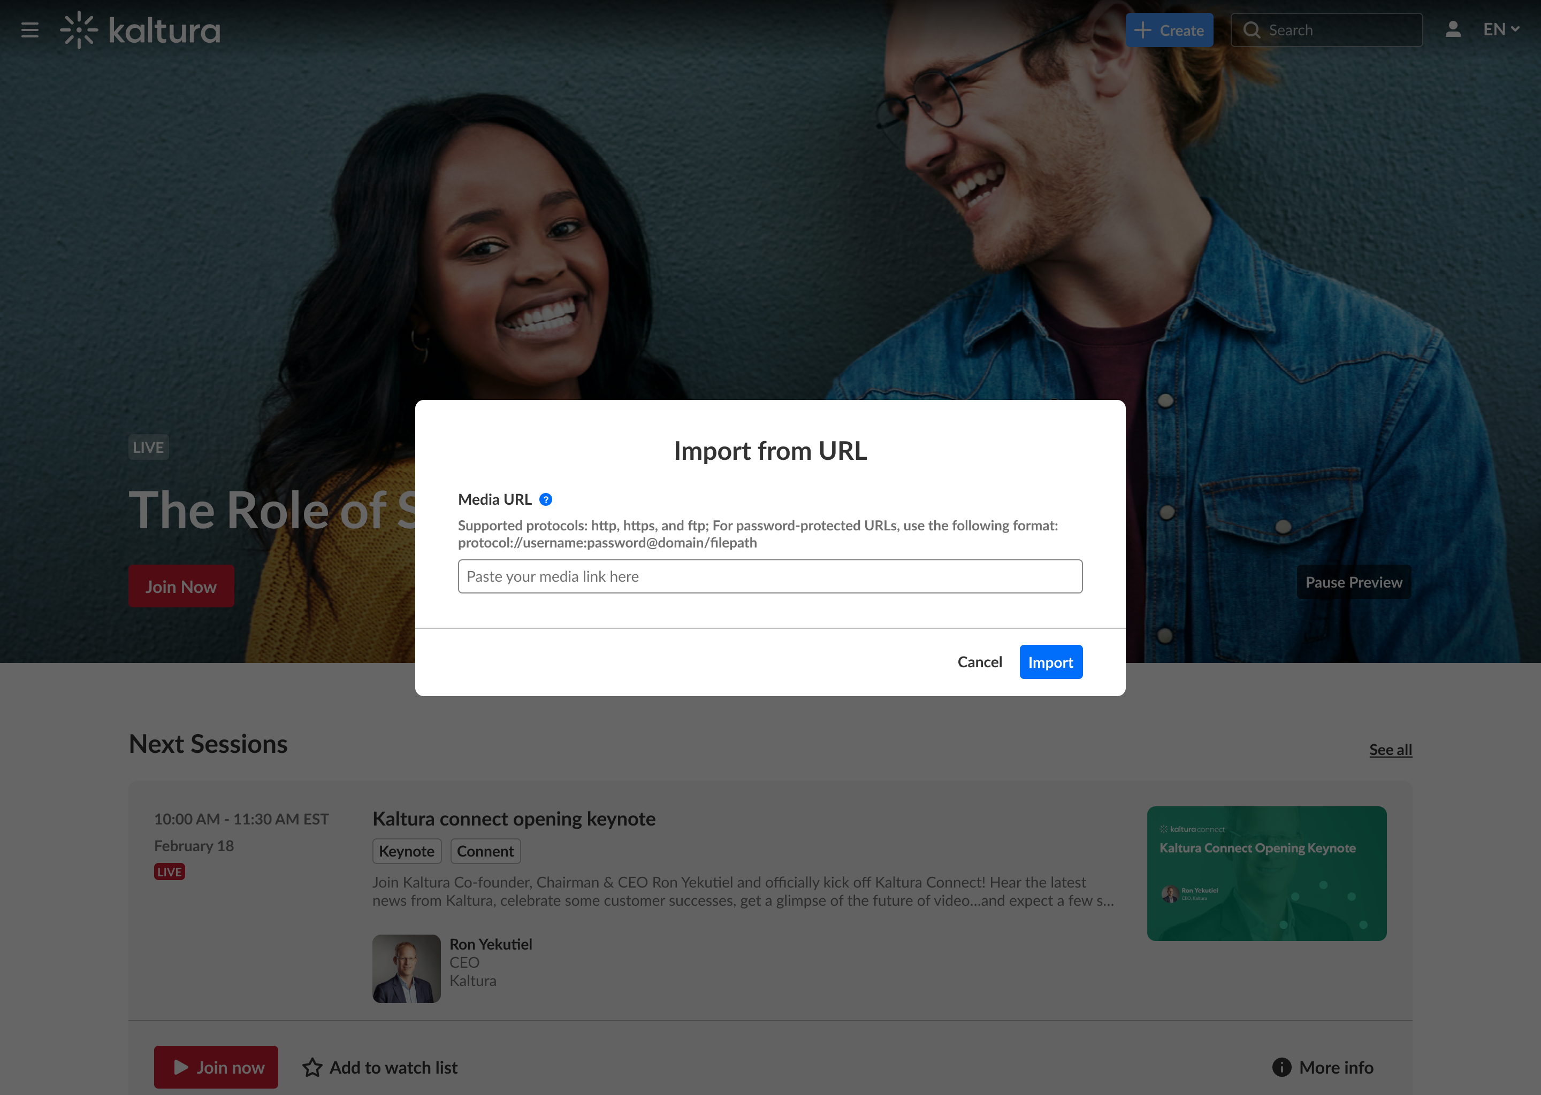This screenshot has width=1541, height=1095.
Task: Select the Keynote tag
Action: [407, 852]
